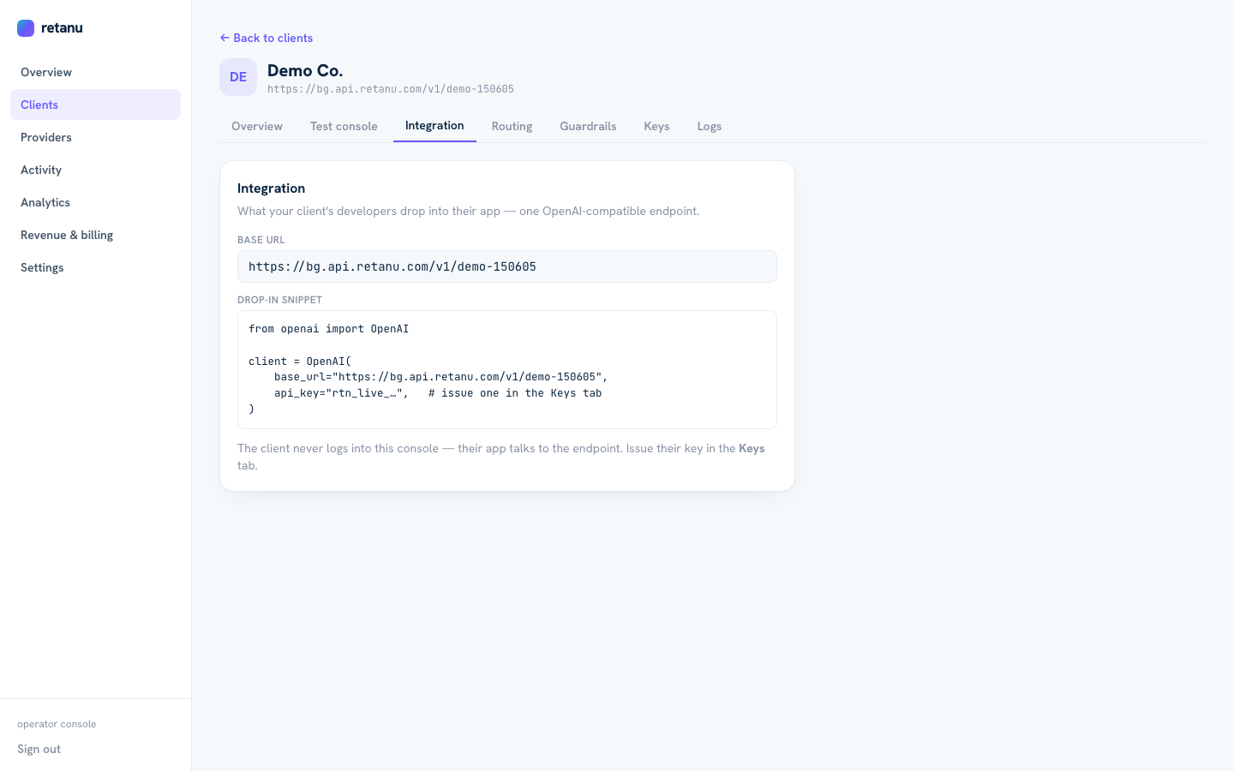Open Activity in the sidebar
This screenshot has height=771, width=1234.
coord(95,170)
